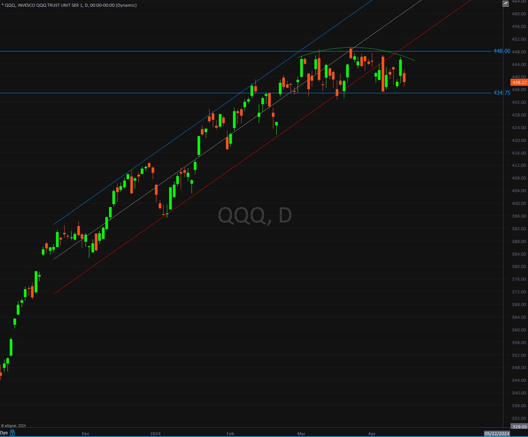This screenshot has height=437, width=528.
Task: Click the Feb label on time axis
Action: pyautogui.click(x=230, y=433)
